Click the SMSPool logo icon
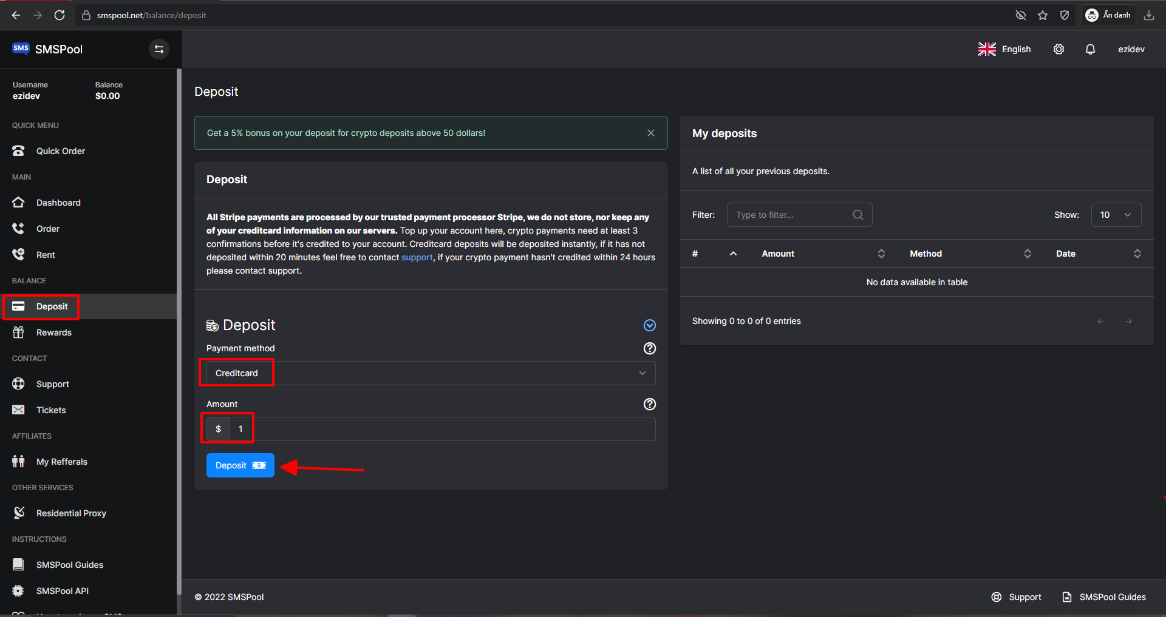 (x=21, y=49)
